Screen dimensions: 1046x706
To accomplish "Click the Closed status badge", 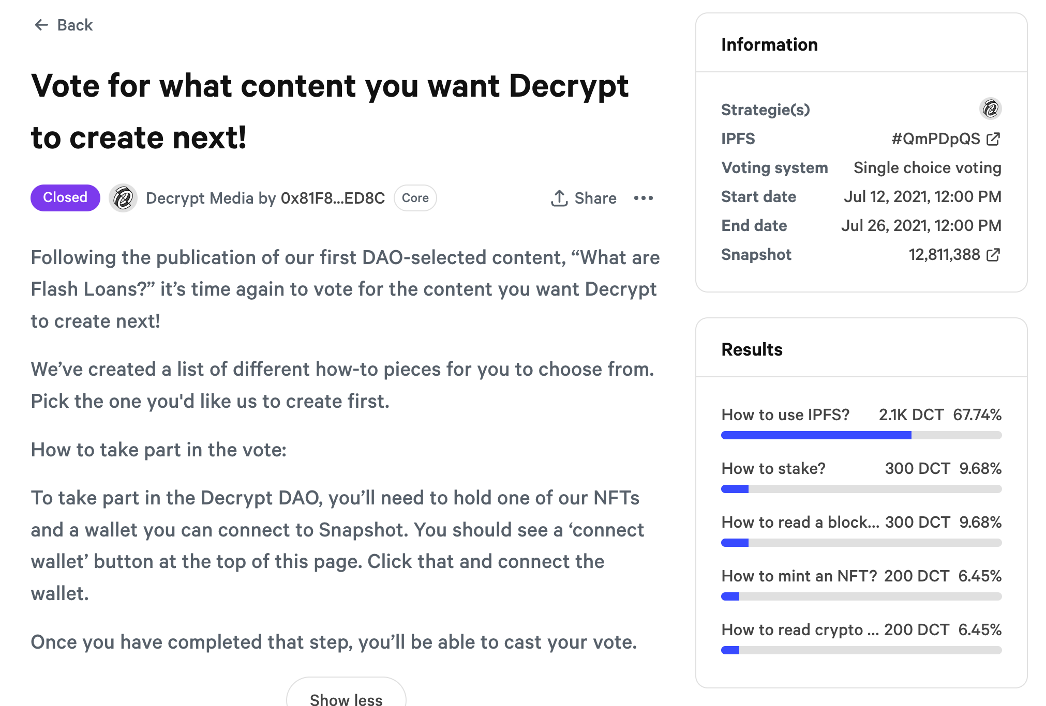I will (x=65, y=197).
